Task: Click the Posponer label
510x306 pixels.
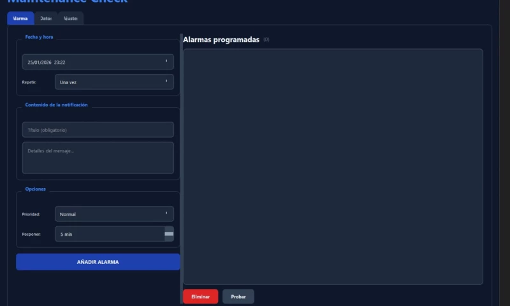Action: [31, 234]
